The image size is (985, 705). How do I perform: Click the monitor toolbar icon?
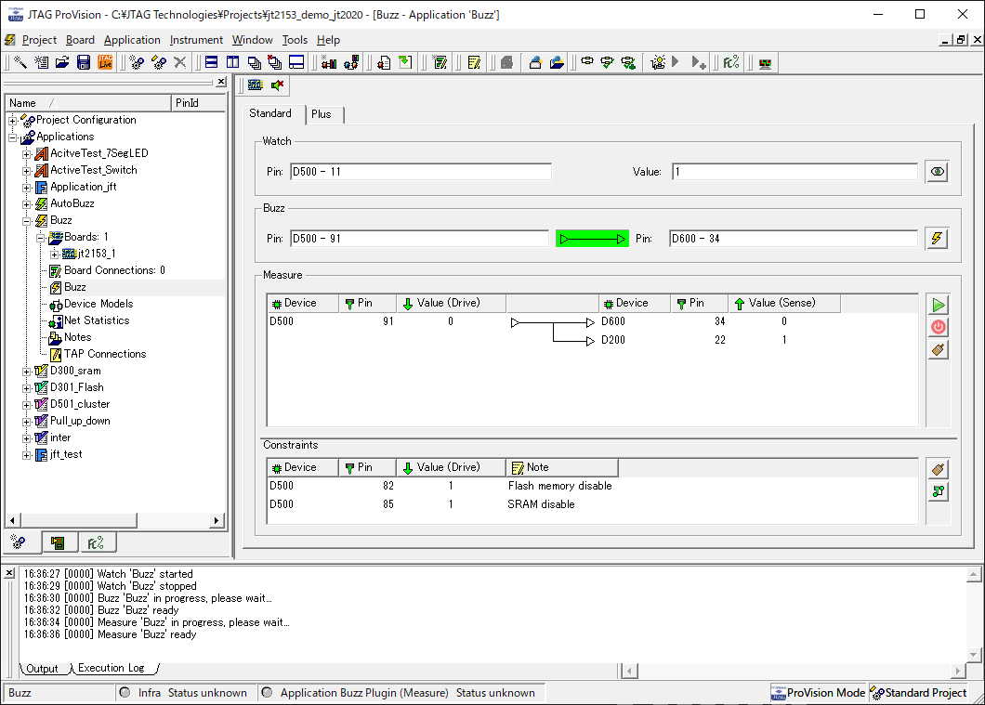[x=765, y=62]
